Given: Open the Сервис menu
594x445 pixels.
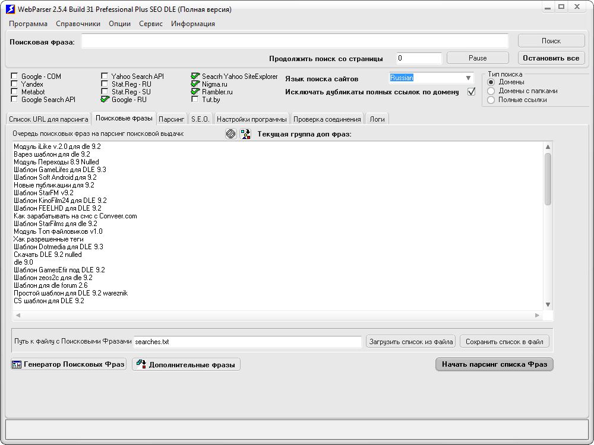Looking at the screenshot, I should [151, 24].
